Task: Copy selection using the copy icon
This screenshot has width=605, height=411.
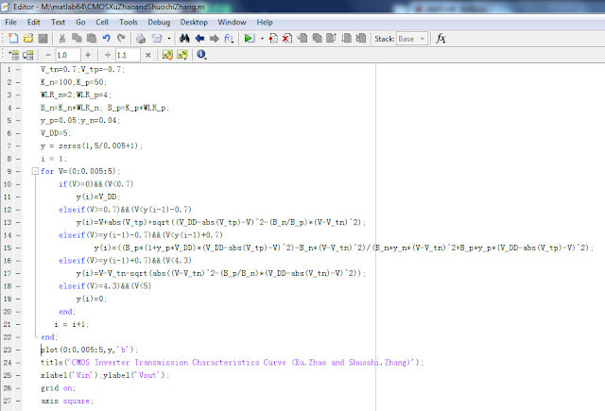Action: (x=77, y=38)
